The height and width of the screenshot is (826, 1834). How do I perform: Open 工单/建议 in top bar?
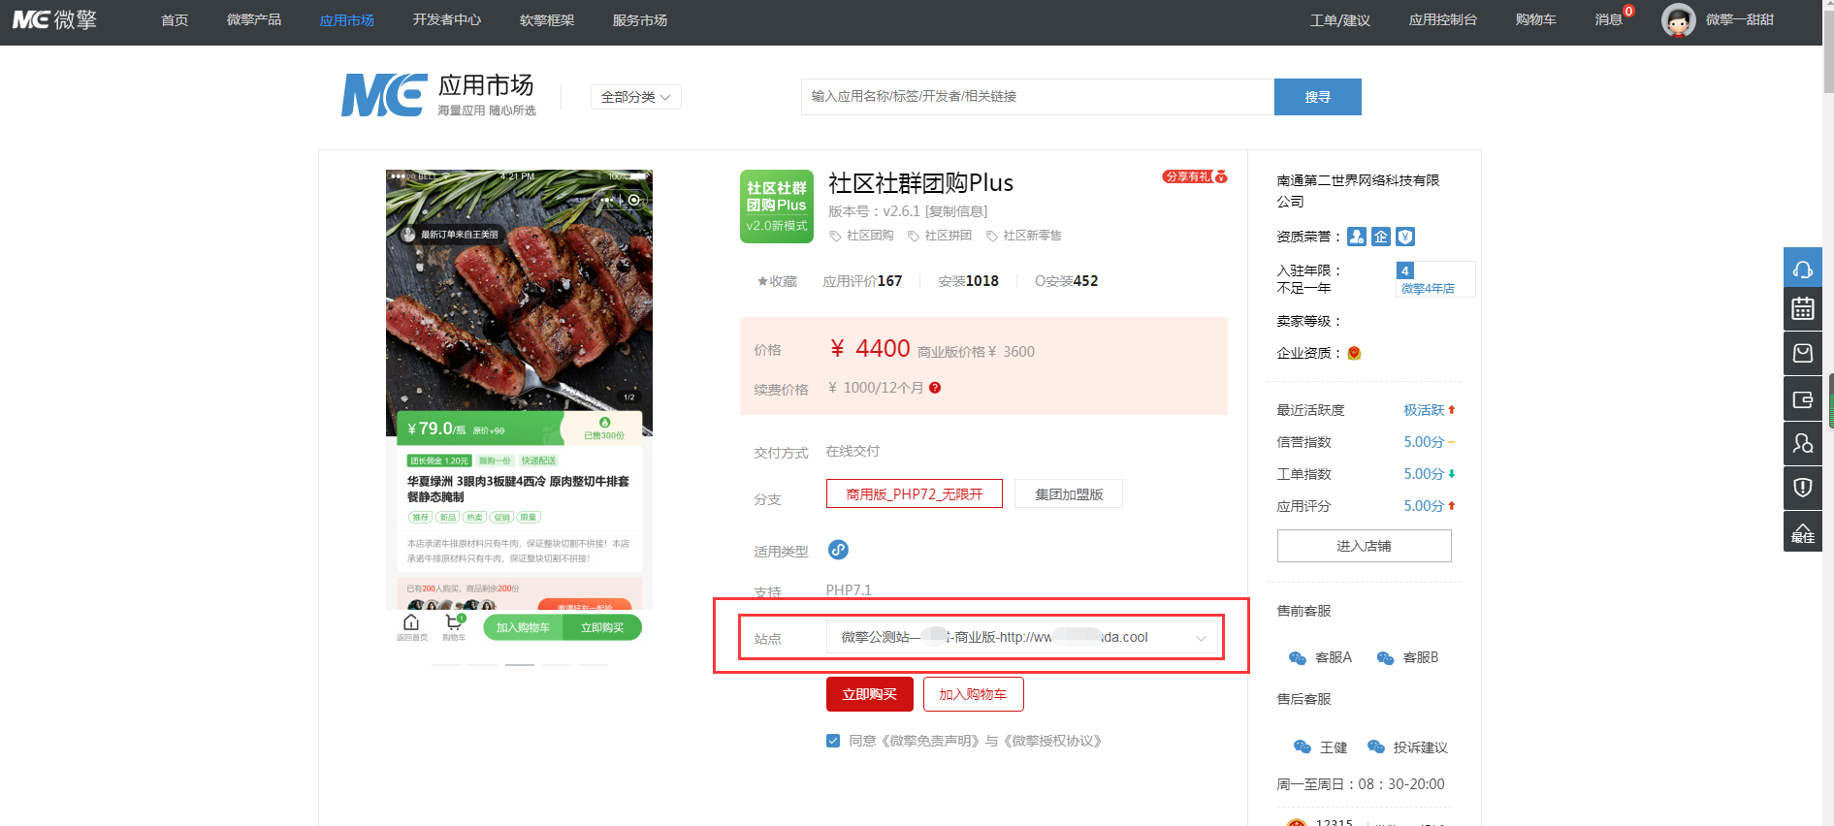pyautogui.click(x=1340, y=20)
